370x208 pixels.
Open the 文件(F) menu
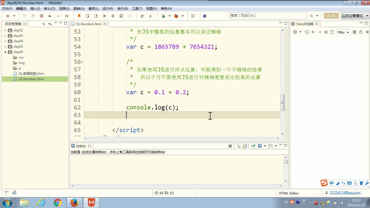point(7,9)
